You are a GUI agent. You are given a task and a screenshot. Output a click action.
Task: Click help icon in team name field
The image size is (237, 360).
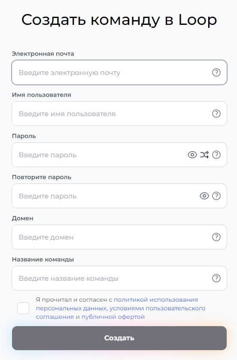tap(216, 278)
